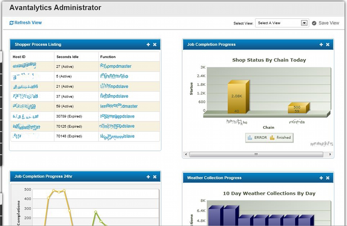
Task: Click the 10 Day Weather Collections By Day title
Action: 269,193
